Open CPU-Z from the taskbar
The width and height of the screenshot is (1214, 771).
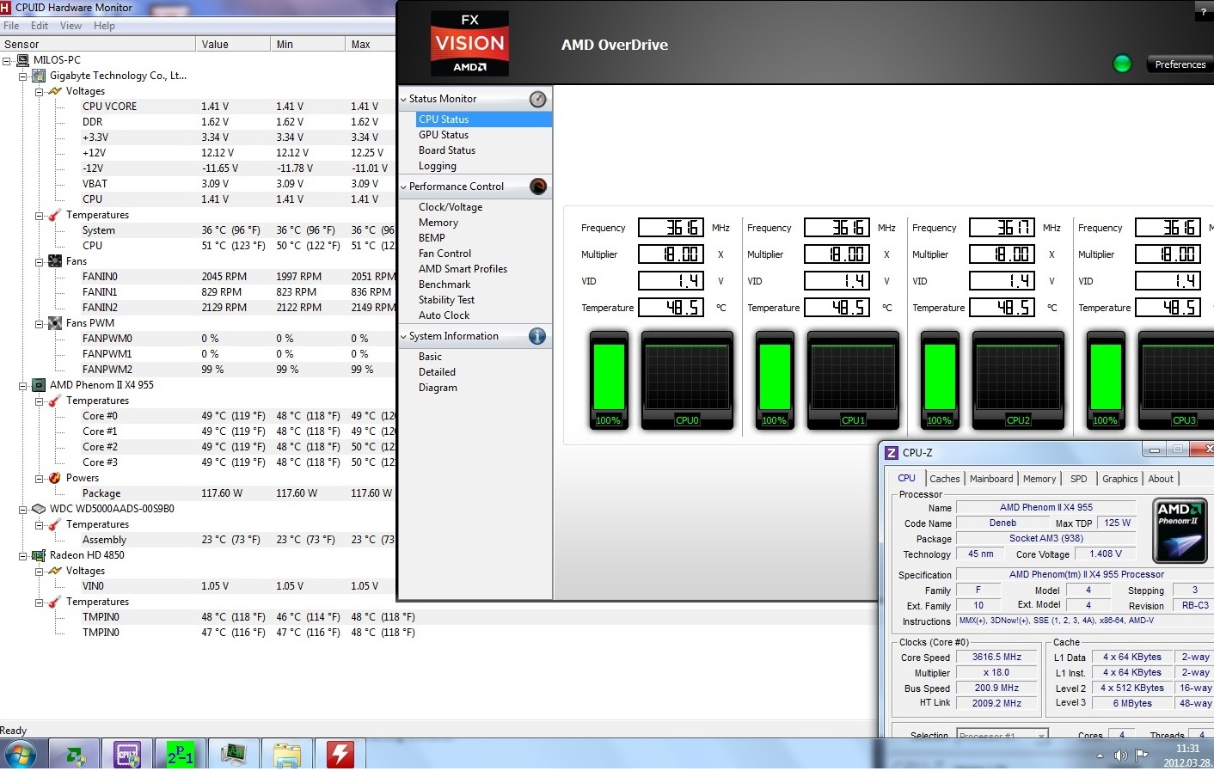(x=127, y=755)
